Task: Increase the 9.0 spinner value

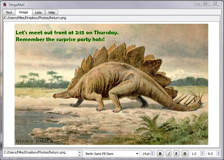Action: pos(218,153)
